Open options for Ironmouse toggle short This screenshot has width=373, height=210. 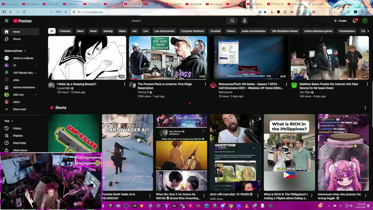click(366, 195)
